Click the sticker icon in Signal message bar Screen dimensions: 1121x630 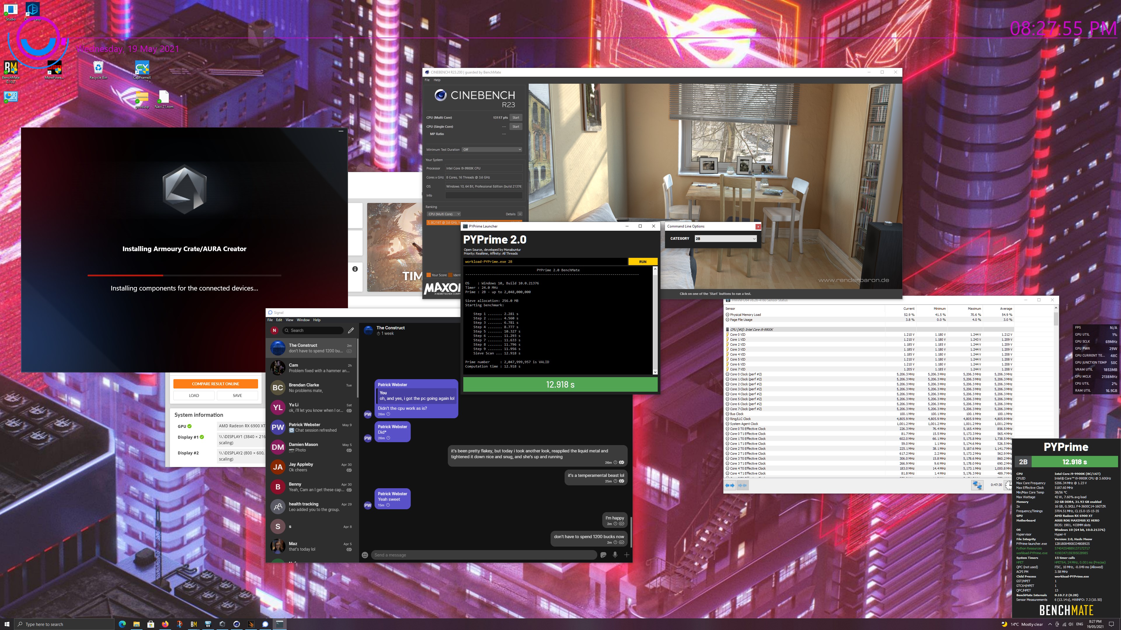point(603,555)
